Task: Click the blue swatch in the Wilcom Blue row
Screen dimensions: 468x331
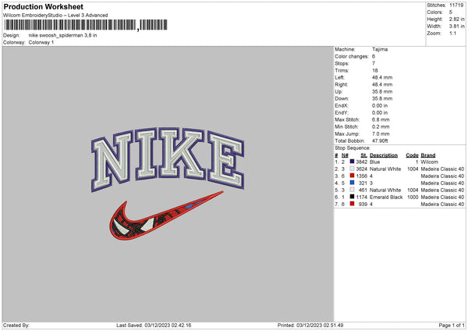Action: tap(353, 162)
